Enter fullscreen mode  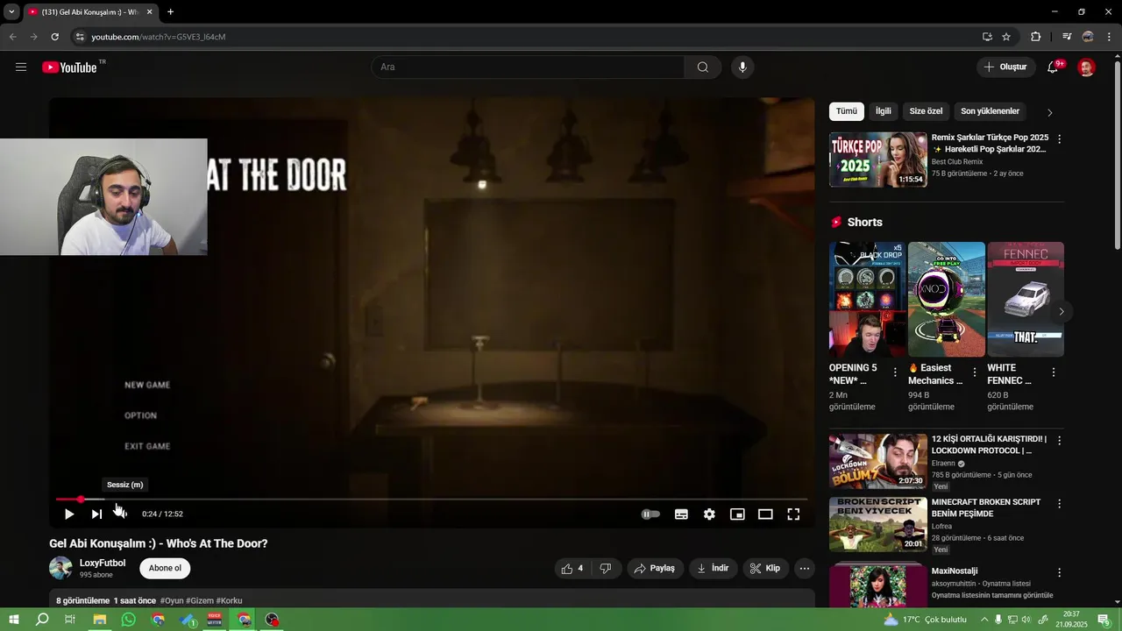click(x=793, y=514)
